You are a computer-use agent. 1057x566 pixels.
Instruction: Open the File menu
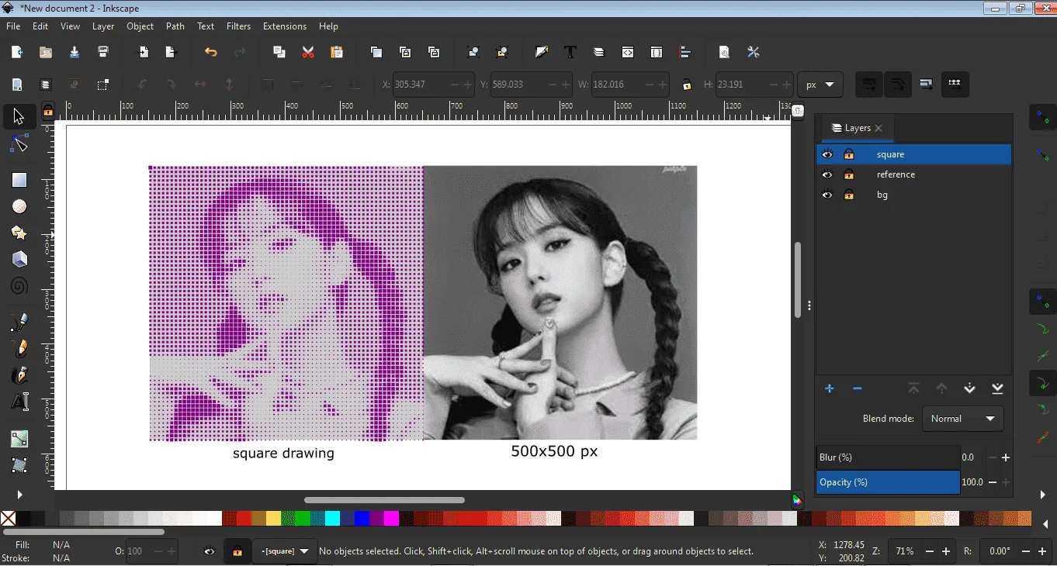coord(13,26)
